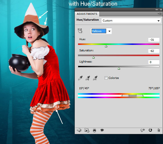This screenshot has width=163, height=144.
Task: Toggle clip to layer button
Action: click(x=94, y=130)
